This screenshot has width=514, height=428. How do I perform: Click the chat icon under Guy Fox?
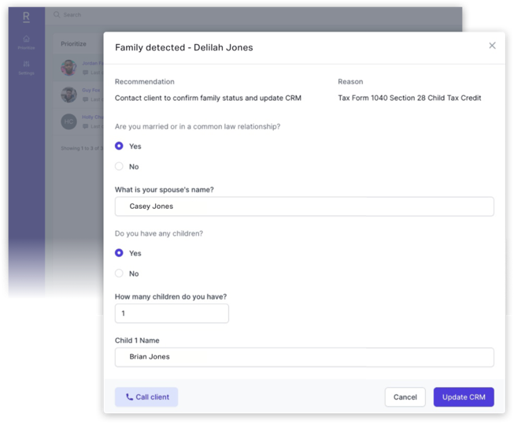point(85,99)
